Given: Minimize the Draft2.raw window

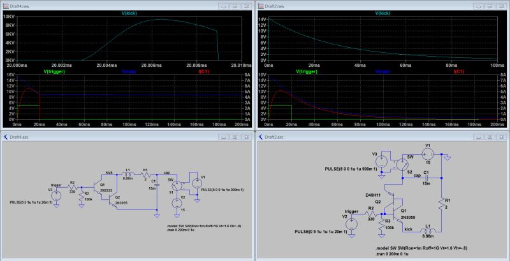Looking at the screenshot, I should 478,6.
